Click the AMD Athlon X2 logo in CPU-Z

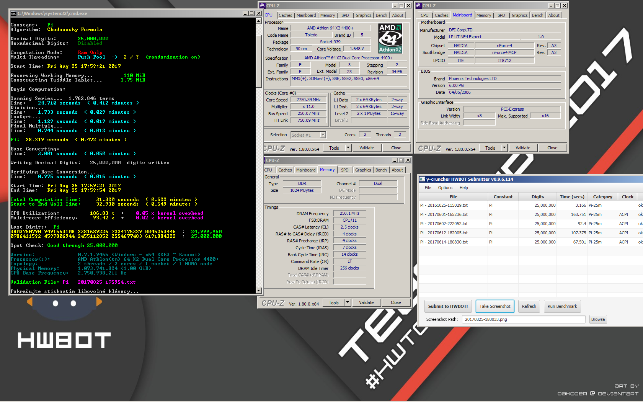click(390, 38)
